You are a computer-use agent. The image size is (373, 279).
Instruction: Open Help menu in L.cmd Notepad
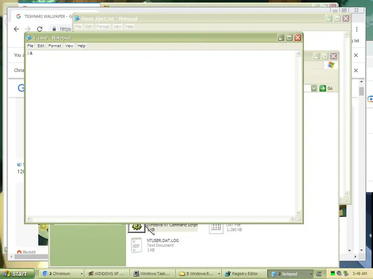(81, 46)
